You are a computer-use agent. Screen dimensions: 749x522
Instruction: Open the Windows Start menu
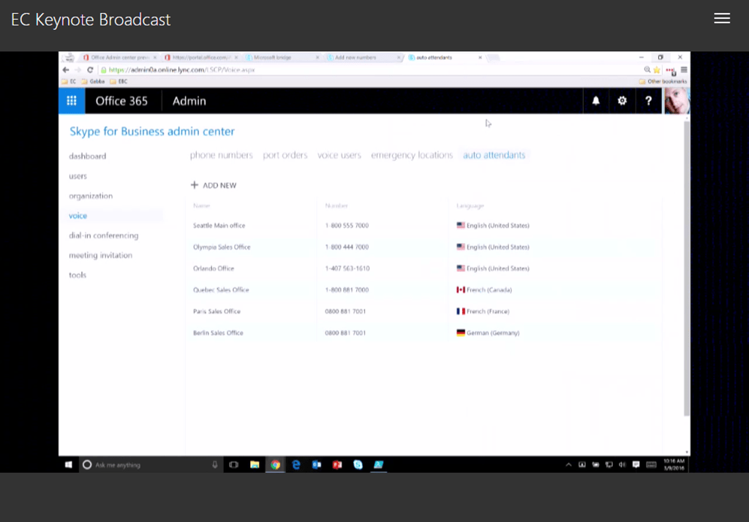point(69,464)
